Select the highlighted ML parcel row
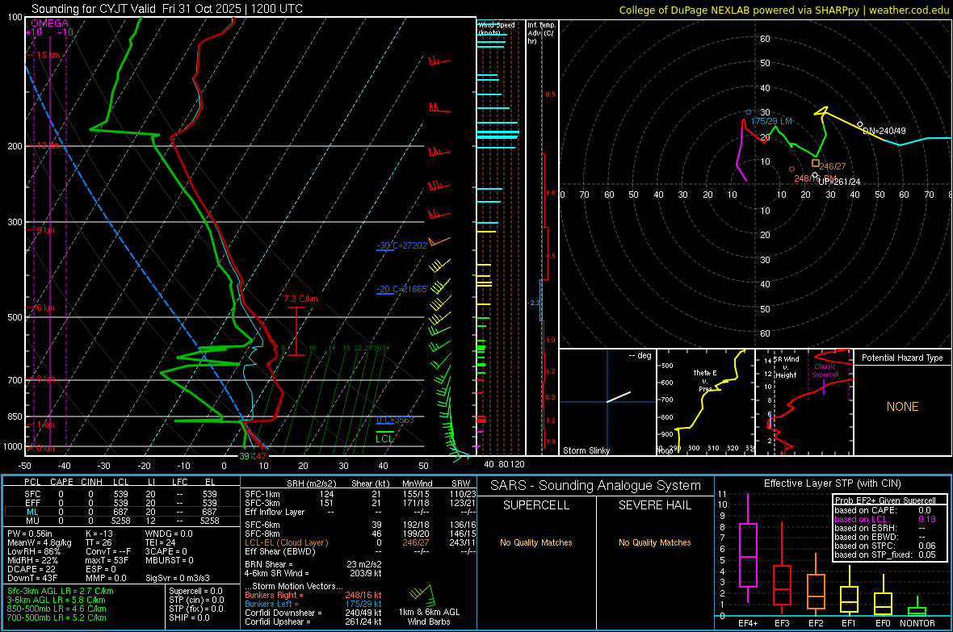 [x=122, y=512]
